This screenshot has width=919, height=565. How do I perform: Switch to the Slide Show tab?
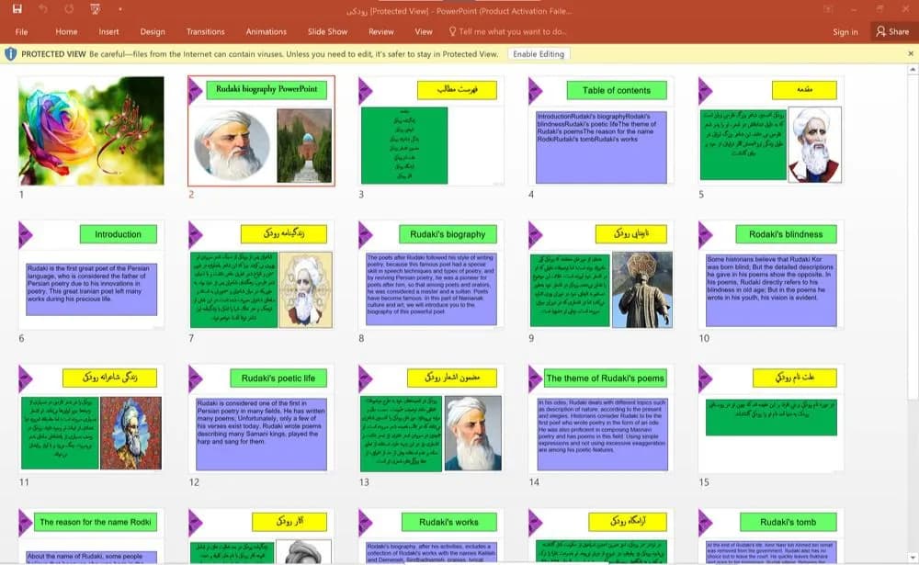(328, 31)
